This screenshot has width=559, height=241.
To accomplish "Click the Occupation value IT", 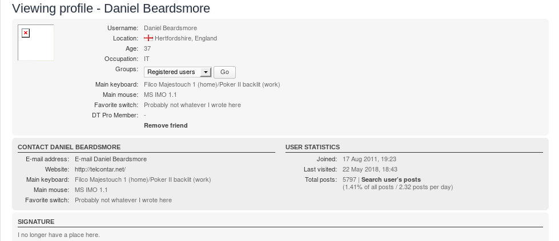I will click(147, 59).
